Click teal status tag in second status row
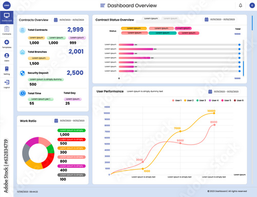Image resolution: width=257 pixels, height=197 pixels. (x=162, y=33)
